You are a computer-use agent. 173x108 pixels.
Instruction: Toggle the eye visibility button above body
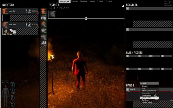tap(3, 82)
